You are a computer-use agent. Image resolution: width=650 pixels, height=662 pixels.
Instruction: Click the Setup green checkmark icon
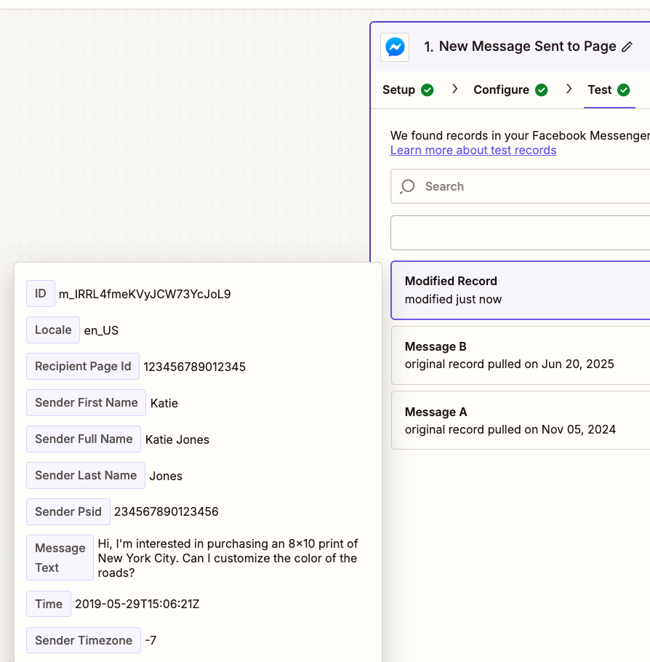click(x=427, y=90)
